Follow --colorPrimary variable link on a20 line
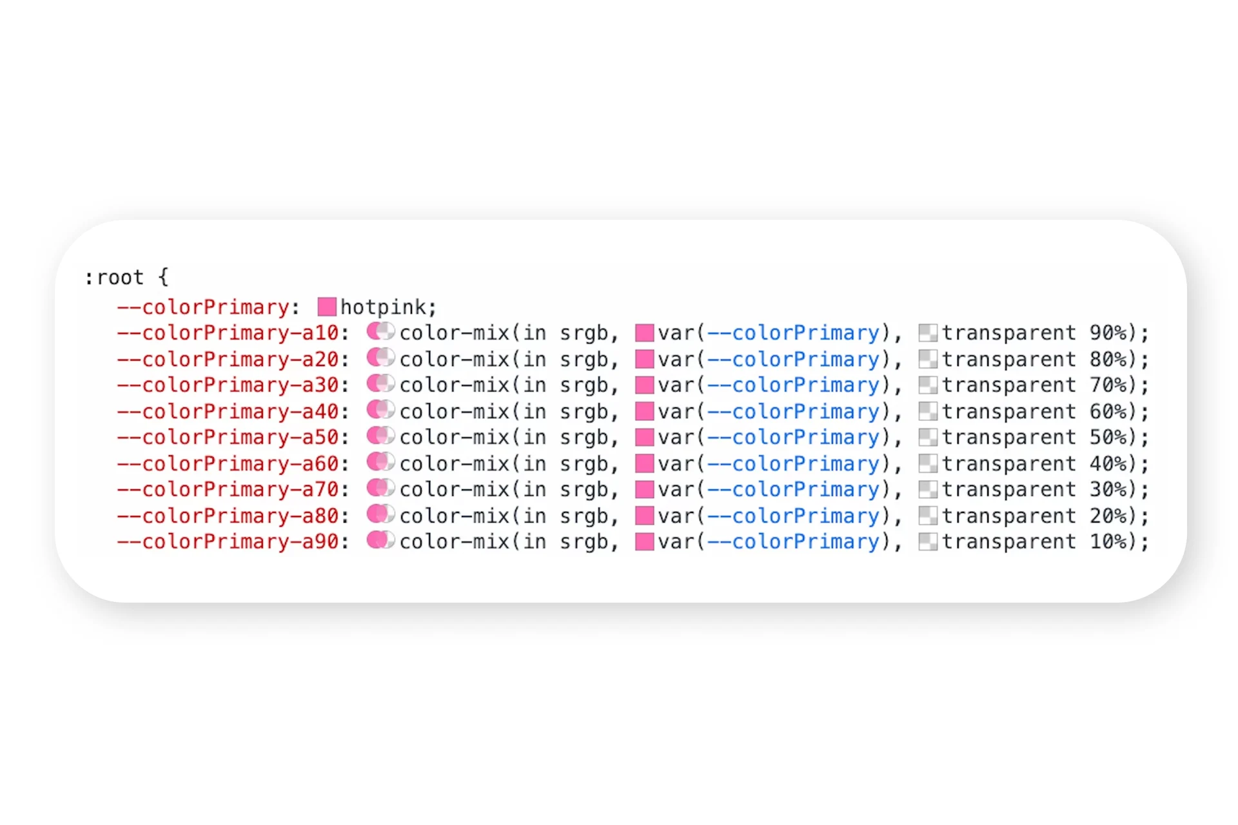Screen dimensions: 1238x825 pyautogui.click(x=794, y=360)
